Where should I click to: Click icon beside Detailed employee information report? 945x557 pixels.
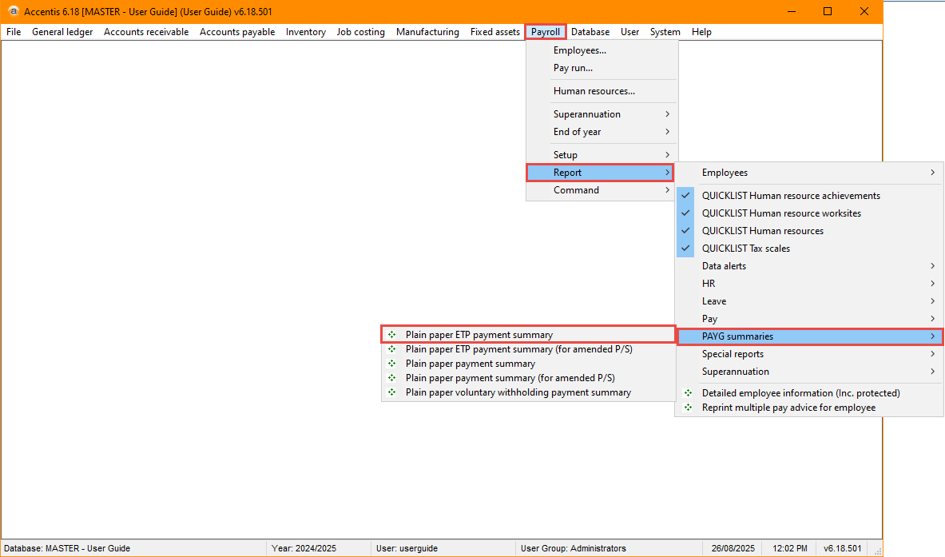coord(689,393)
